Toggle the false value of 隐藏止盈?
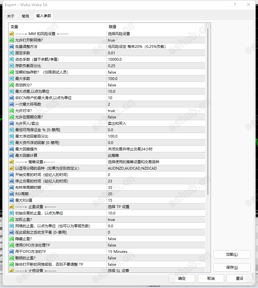The image size is (258, 288). click(156, 239)
